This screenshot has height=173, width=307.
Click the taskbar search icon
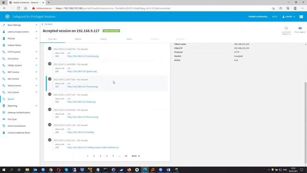[12, 170]
